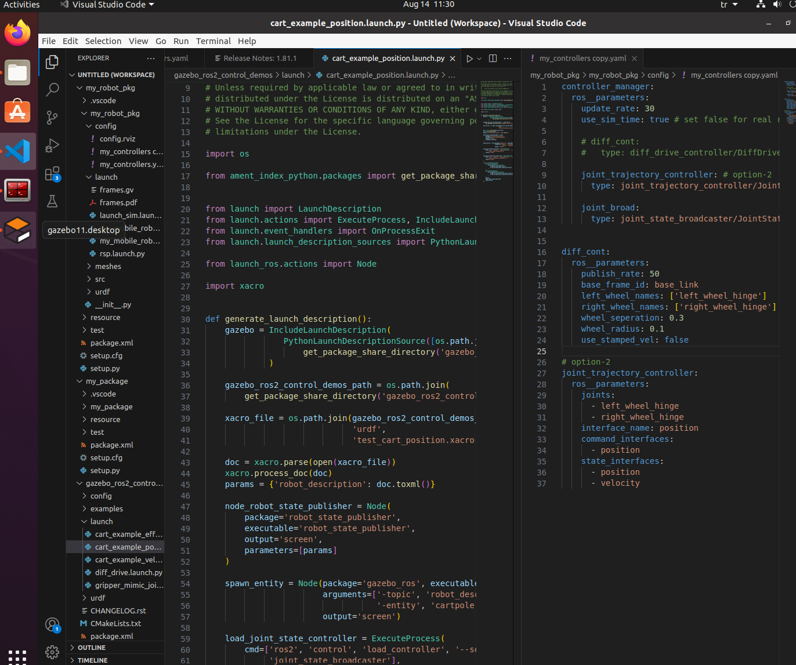The image size is (796, 665).
Task: Click the Run Python File play button
Action: pos(469,59)
